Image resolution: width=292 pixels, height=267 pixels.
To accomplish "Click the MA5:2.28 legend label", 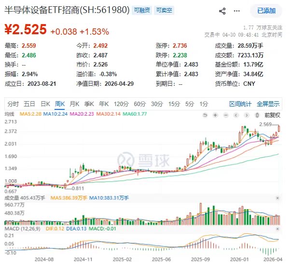I will coord(30,114).
